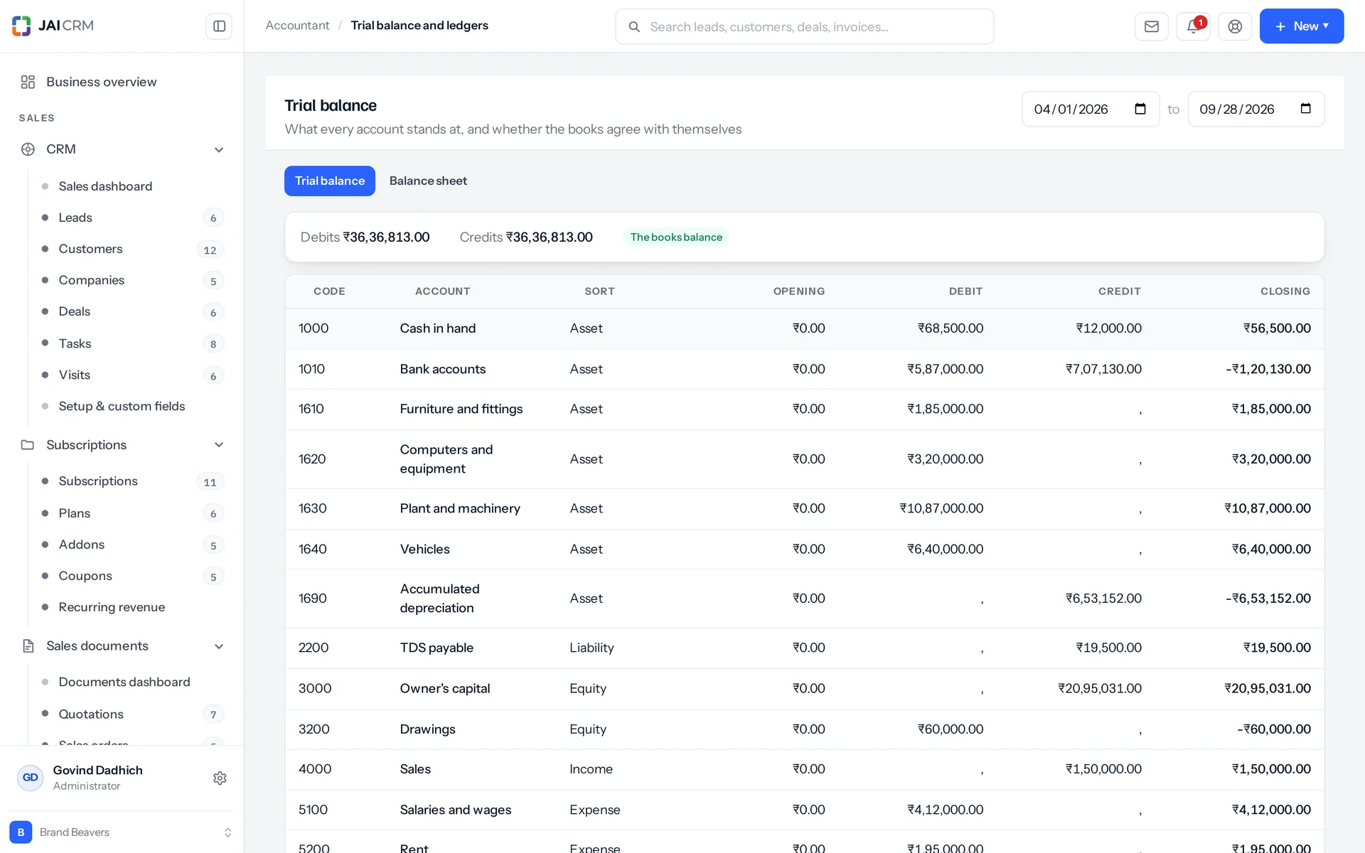Image resolution: width=1365 pixels, height=853 pixels.
Task: Collapse the CRM section chevron
Action: [219, 149]
